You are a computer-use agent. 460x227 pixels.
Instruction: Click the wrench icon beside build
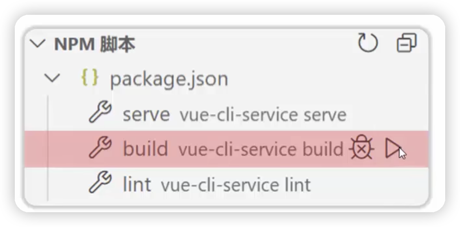click(100, 148)
